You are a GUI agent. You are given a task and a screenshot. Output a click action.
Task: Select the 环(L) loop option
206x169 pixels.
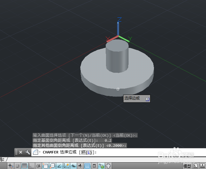(x=86, y=152)
